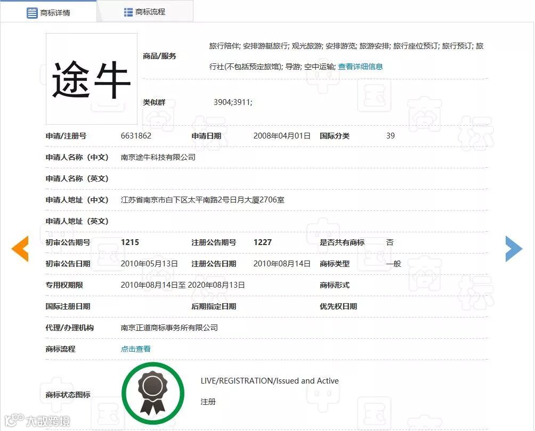Select the LIVE/REGISTRATION/Issued and Active status text
The image size is (535, 431).
(x=270, y=381)
